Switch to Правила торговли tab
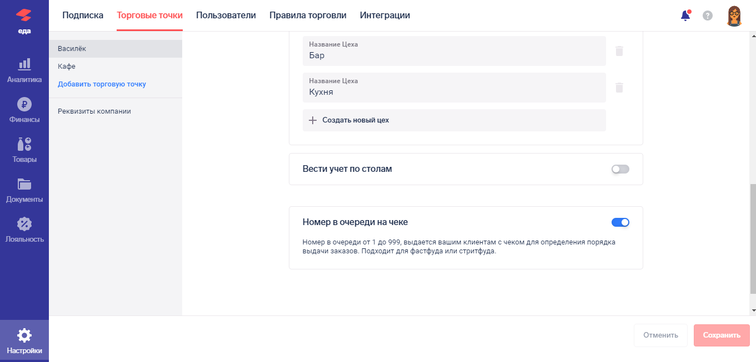The image size is (756, 362). tap(308, 16)
